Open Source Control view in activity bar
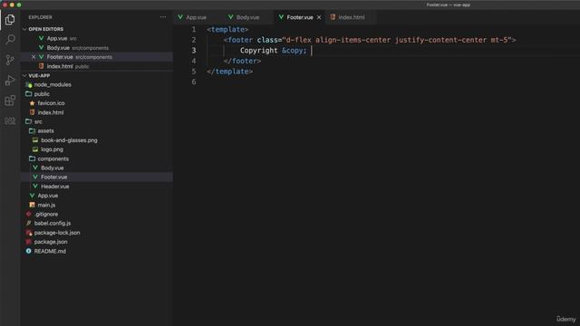 click(x=10, y=60)
